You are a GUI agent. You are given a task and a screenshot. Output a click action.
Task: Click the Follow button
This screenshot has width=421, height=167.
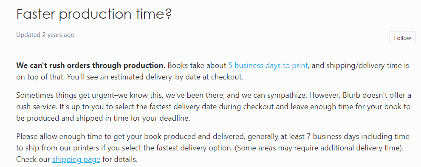(402, 38)
